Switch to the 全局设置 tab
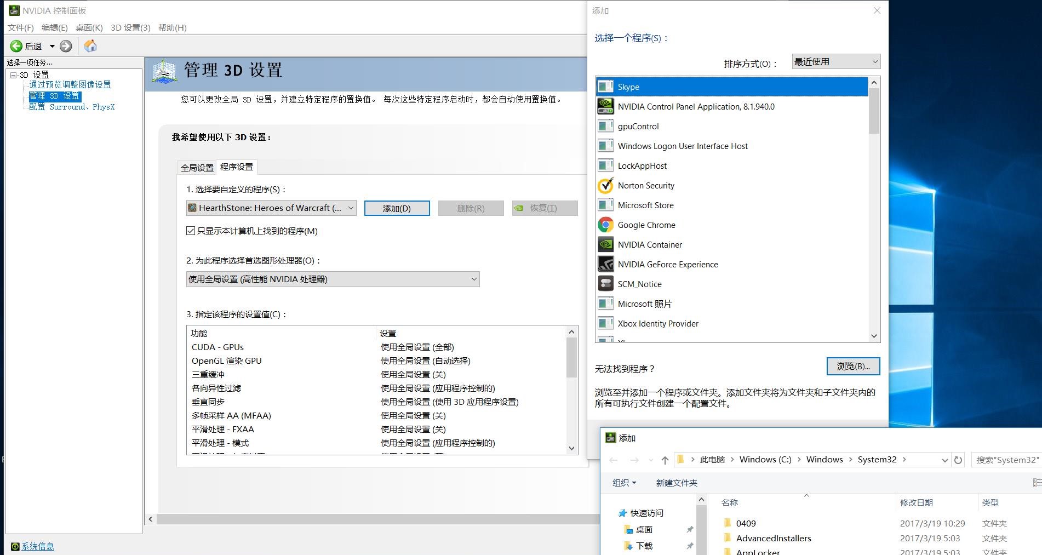 [x=197, y=168]
